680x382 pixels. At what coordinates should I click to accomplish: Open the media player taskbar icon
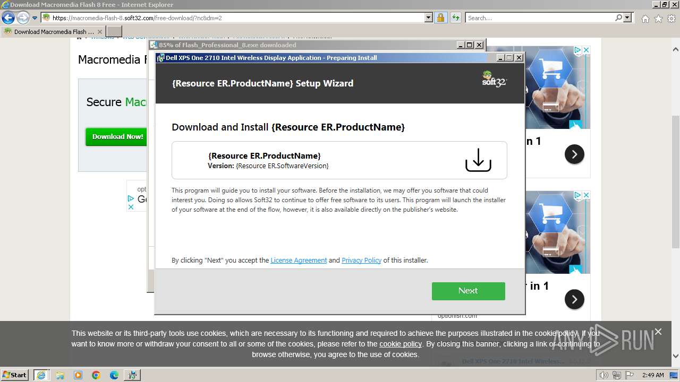point(78,375)
